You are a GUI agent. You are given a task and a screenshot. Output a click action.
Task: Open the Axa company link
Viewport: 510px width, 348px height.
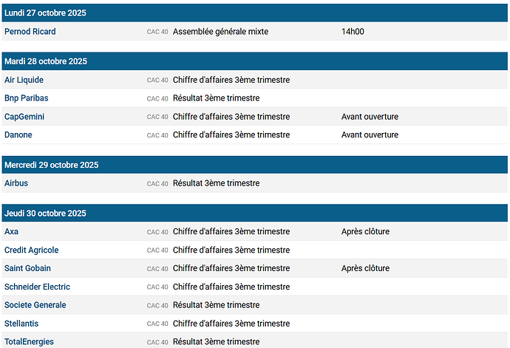(x=11, y=231)
